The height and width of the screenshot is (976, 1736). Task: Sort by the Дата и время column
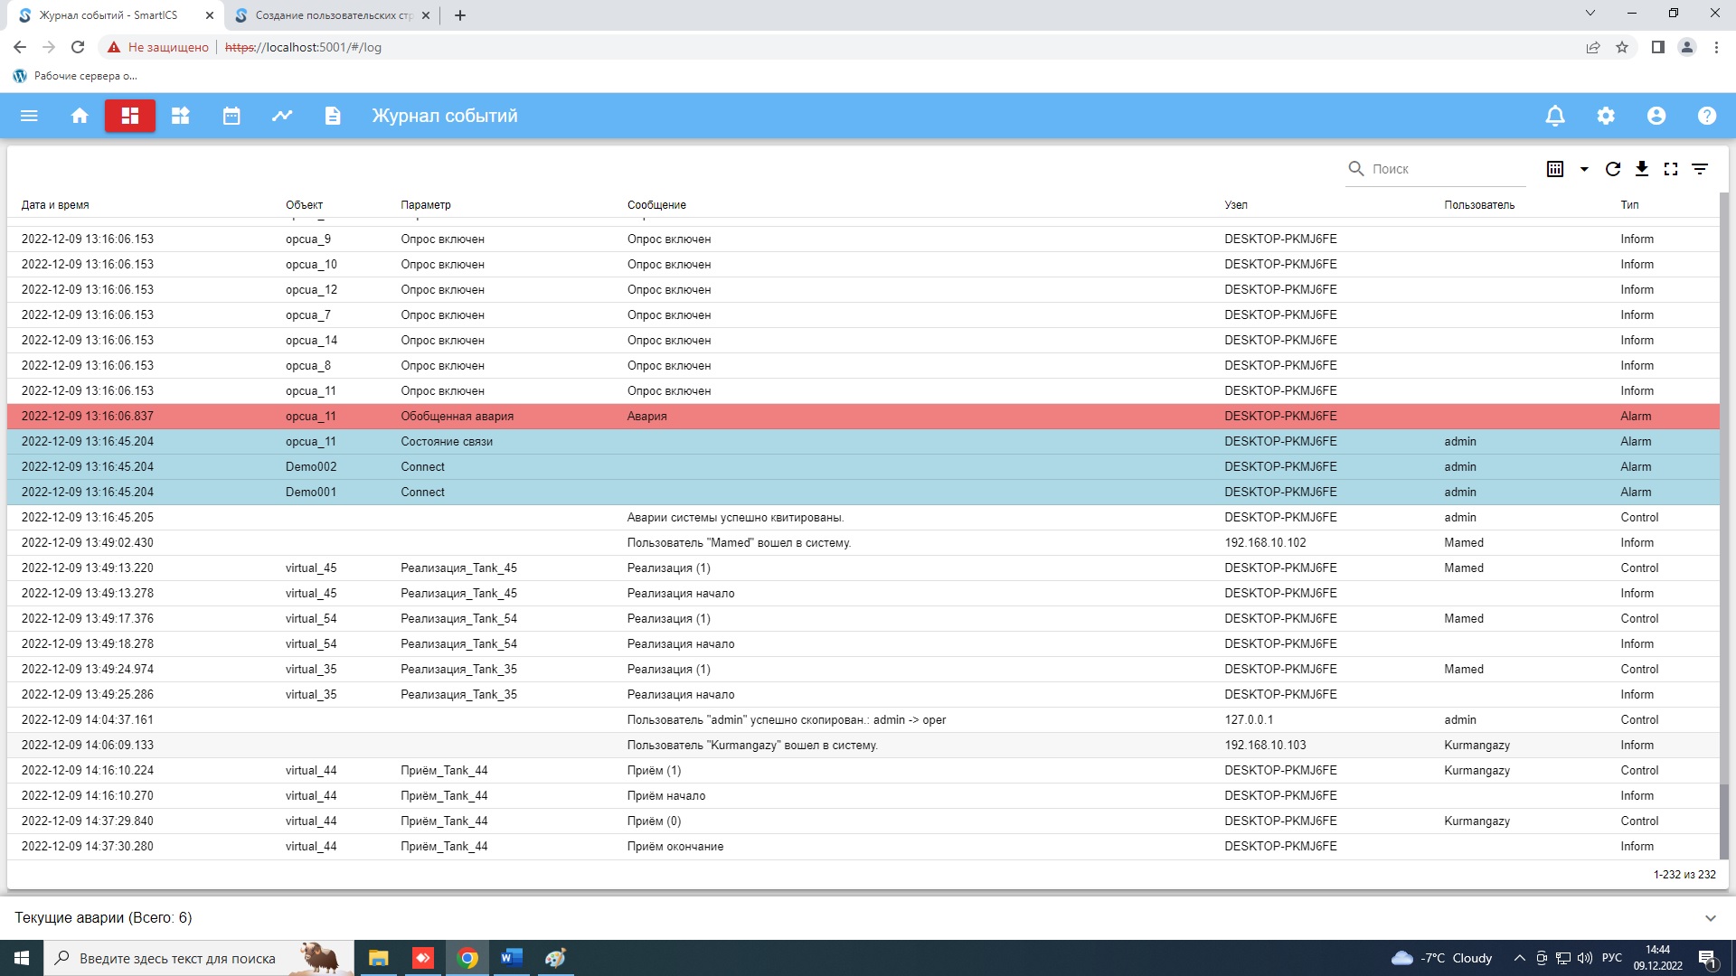click(55, 205)
